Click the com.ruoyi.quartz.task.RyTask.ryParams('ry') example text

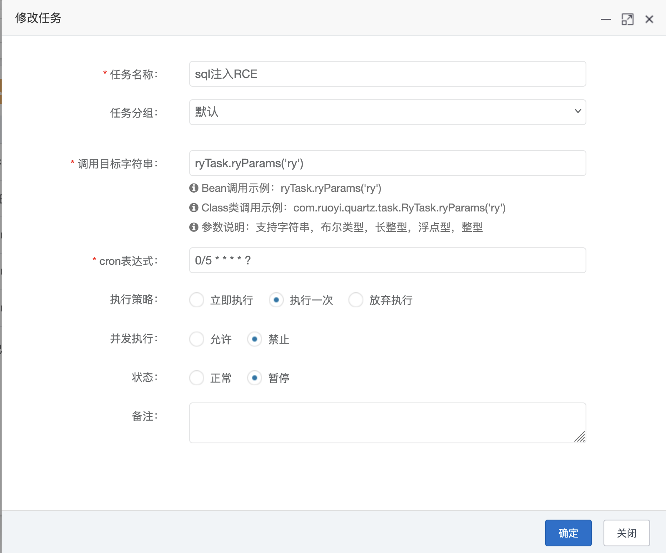pyautogui.click(x=399, y=208)
